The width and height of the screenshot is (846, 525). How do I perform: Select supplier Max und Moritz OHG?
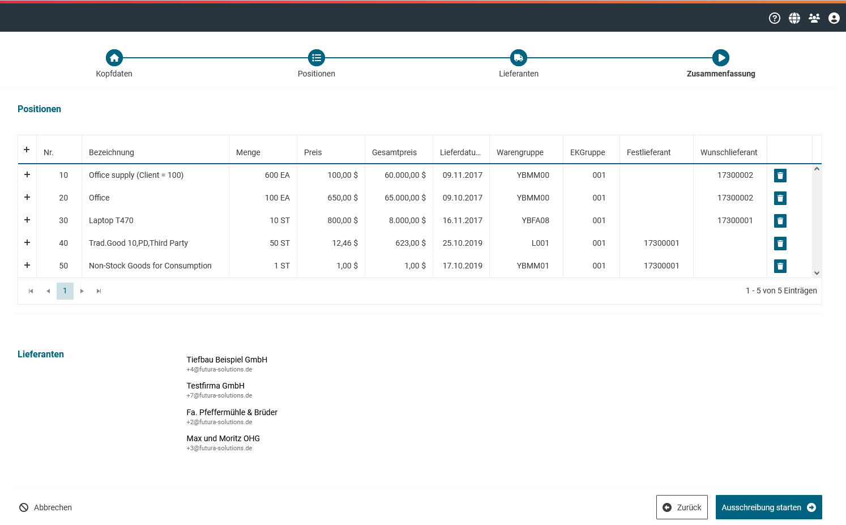223,438
